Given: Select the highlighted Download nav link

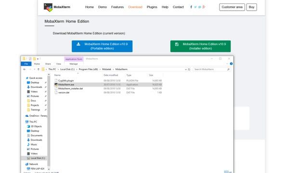Looking at the screenshot, I should tap(135, 7).
